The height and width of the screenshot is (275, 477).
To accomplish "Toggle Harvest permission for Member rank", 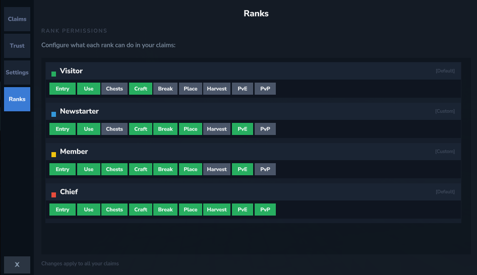I will point(217,169).
